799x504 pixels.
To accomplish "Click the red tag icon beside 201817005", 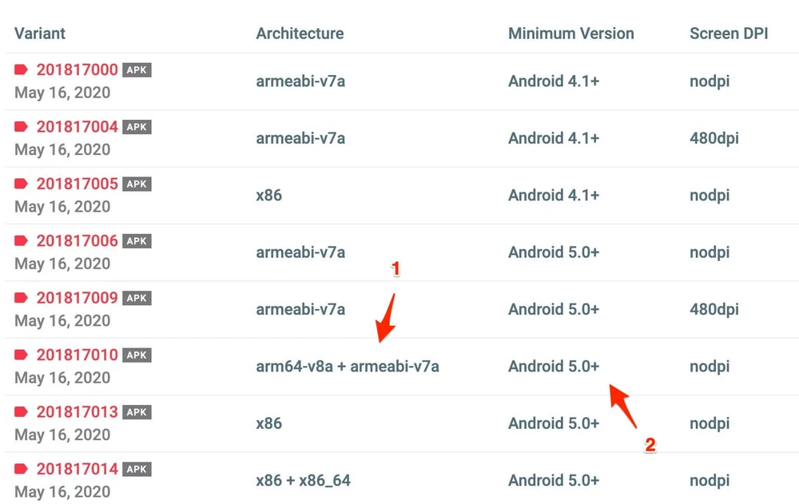I will (x=22, y=184).
